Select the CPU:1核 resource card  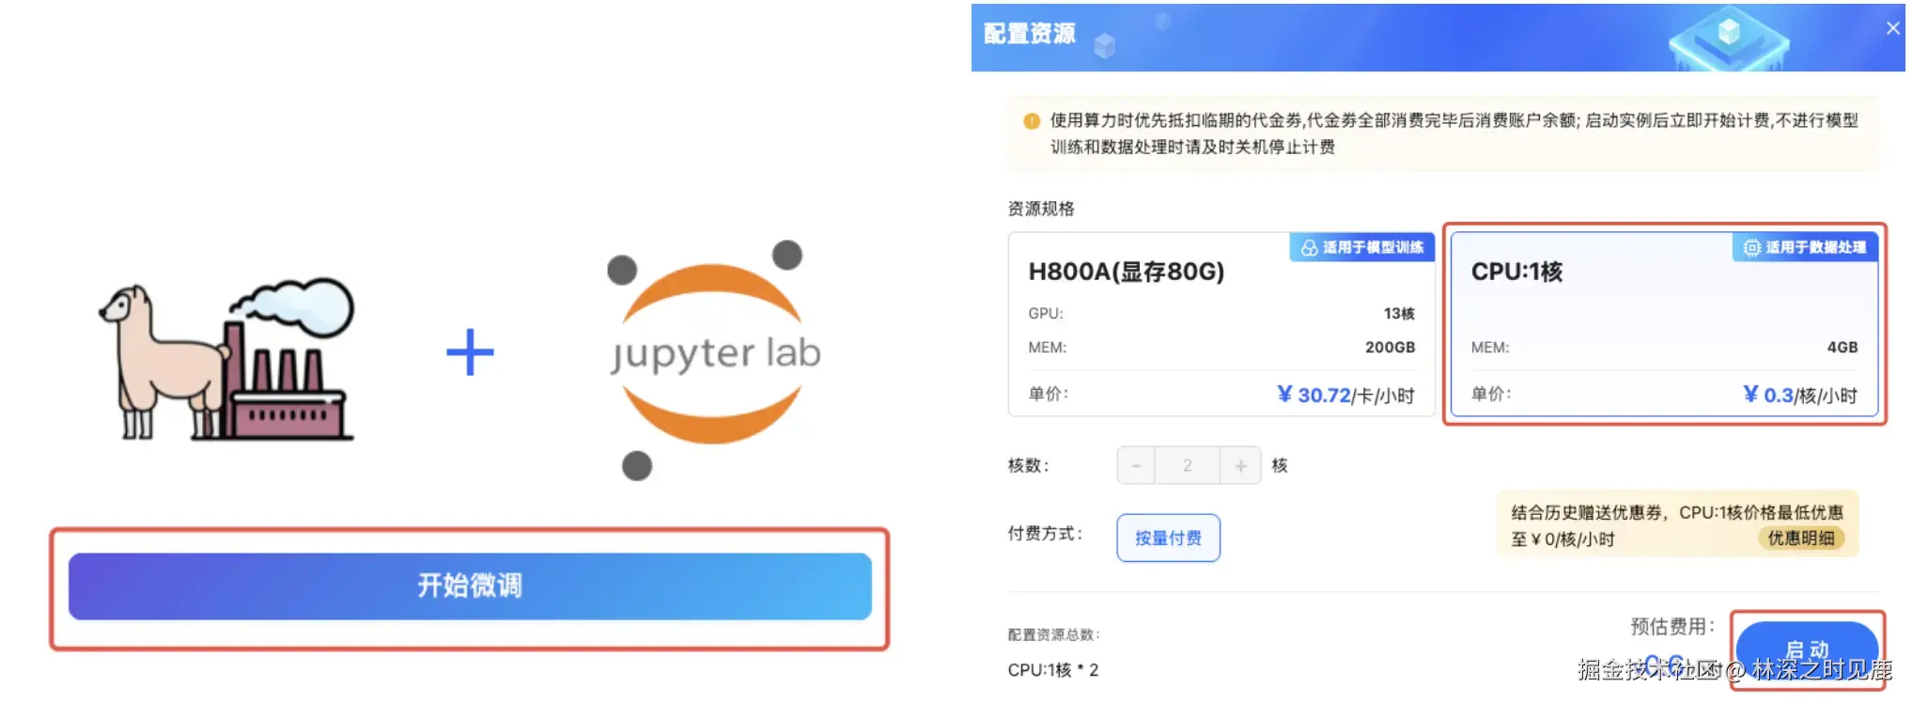(1664, 323)
